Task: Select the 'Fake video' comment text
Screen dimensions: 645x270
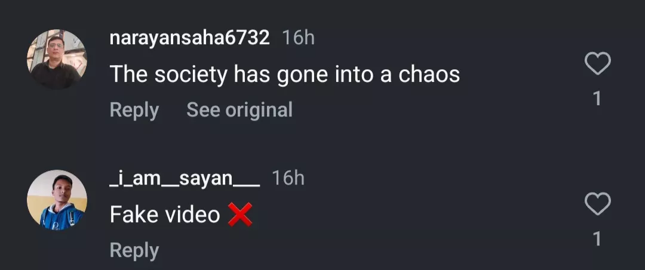Action: [165, 214]
